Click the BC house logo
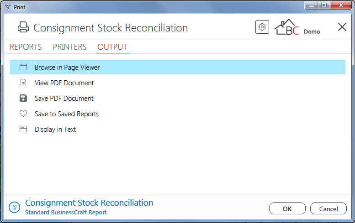Image resolution: width=355 pixels, height=223 pixels. (286, 27)
